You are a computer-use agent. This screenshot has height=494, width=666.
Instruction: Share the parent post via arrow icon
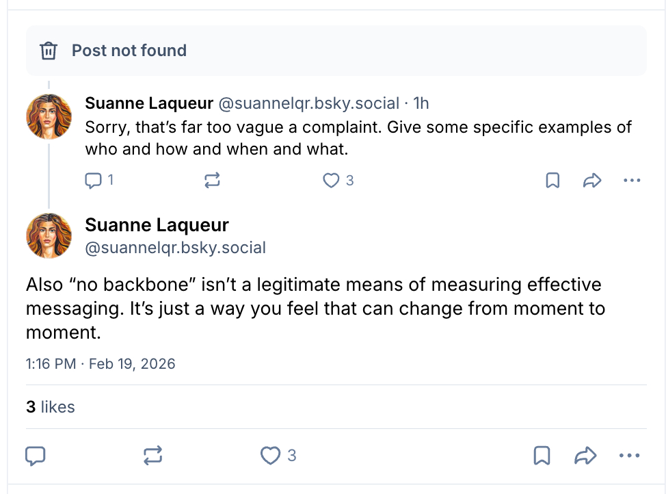pos(591,181)
